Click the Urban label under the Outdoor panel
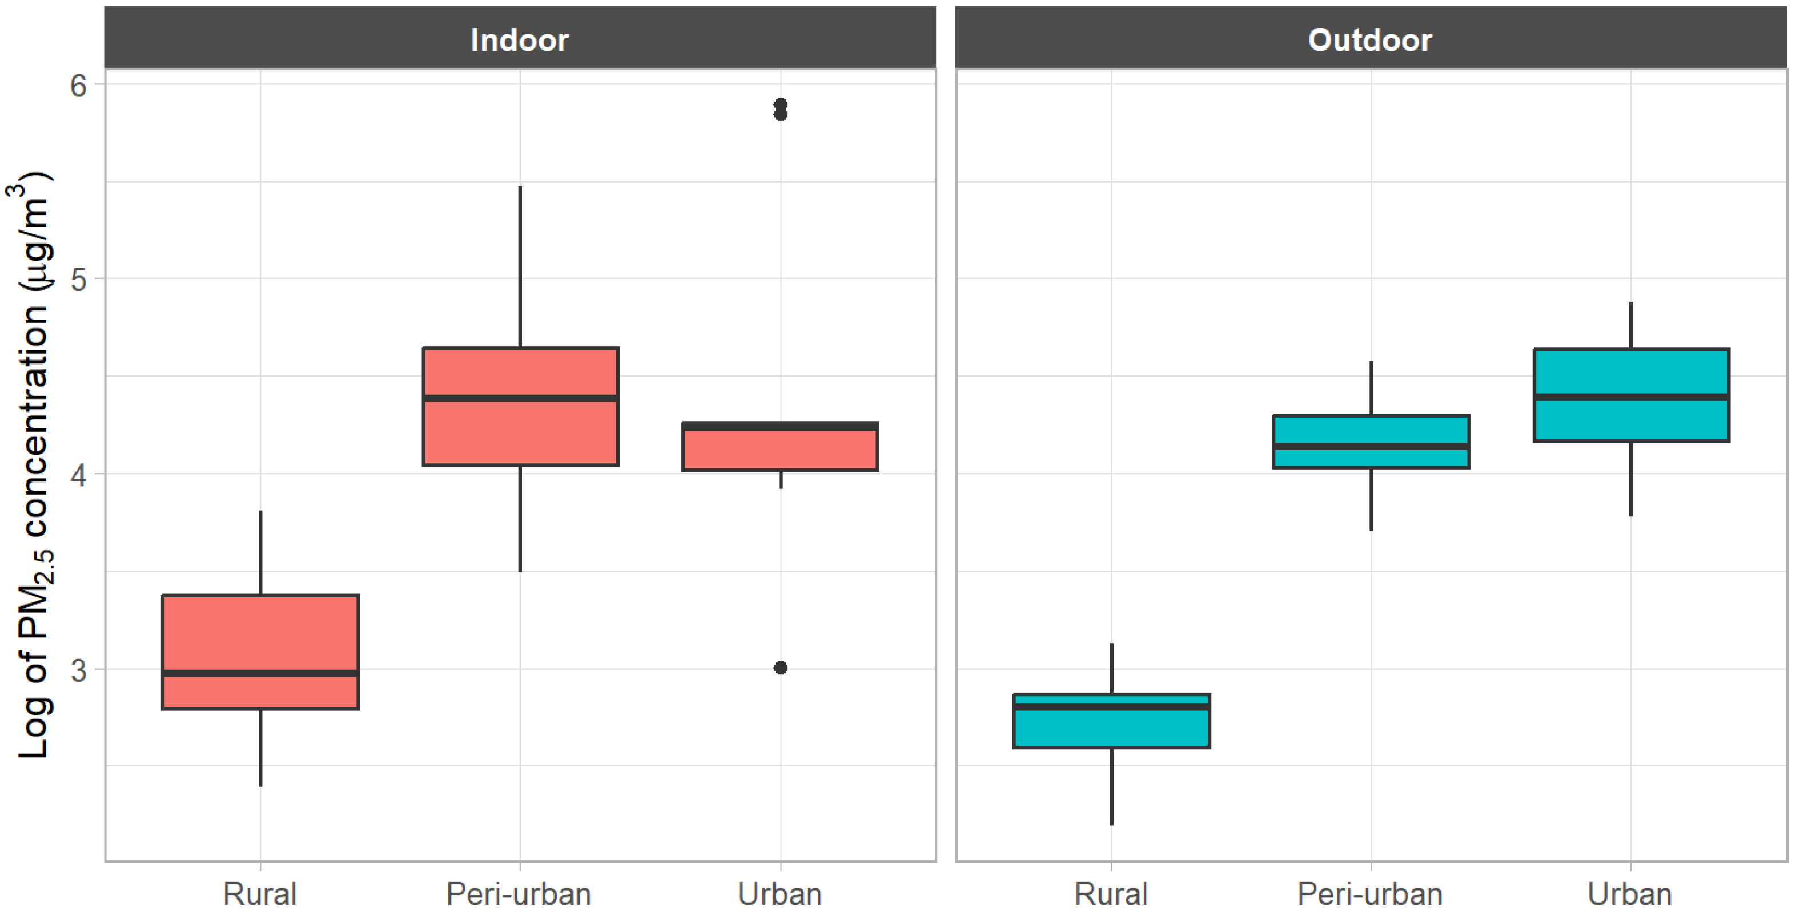1796x918 pixels. [1630, 893]
